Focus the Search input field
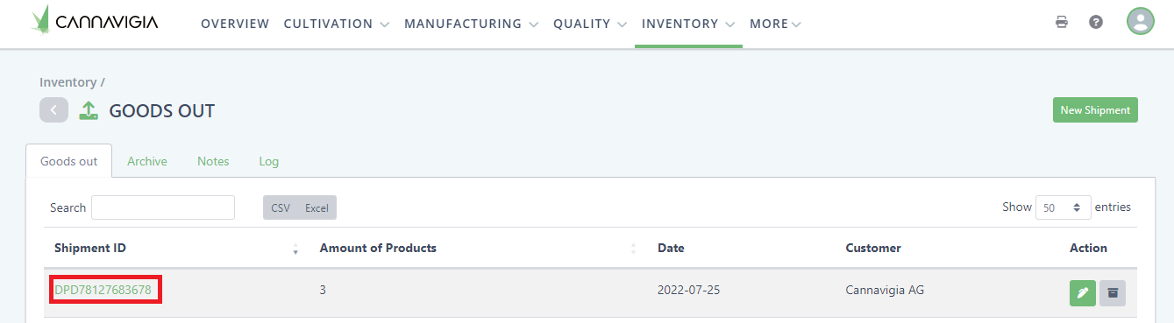The width and height of the screenshot is (1174, 323). pyautogui.click(x=163, y=207)
